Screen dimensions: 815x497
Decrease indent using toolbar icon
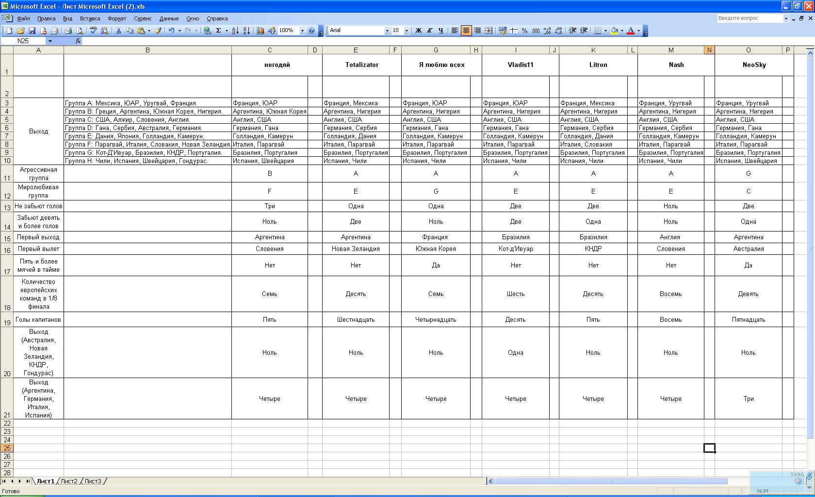(x=572, y=31)
